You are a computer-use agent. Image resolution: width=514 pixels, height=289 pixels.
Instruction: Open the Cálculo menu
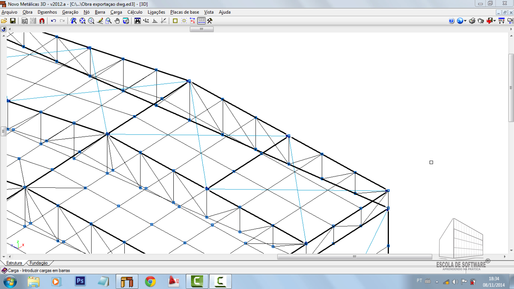135,12
